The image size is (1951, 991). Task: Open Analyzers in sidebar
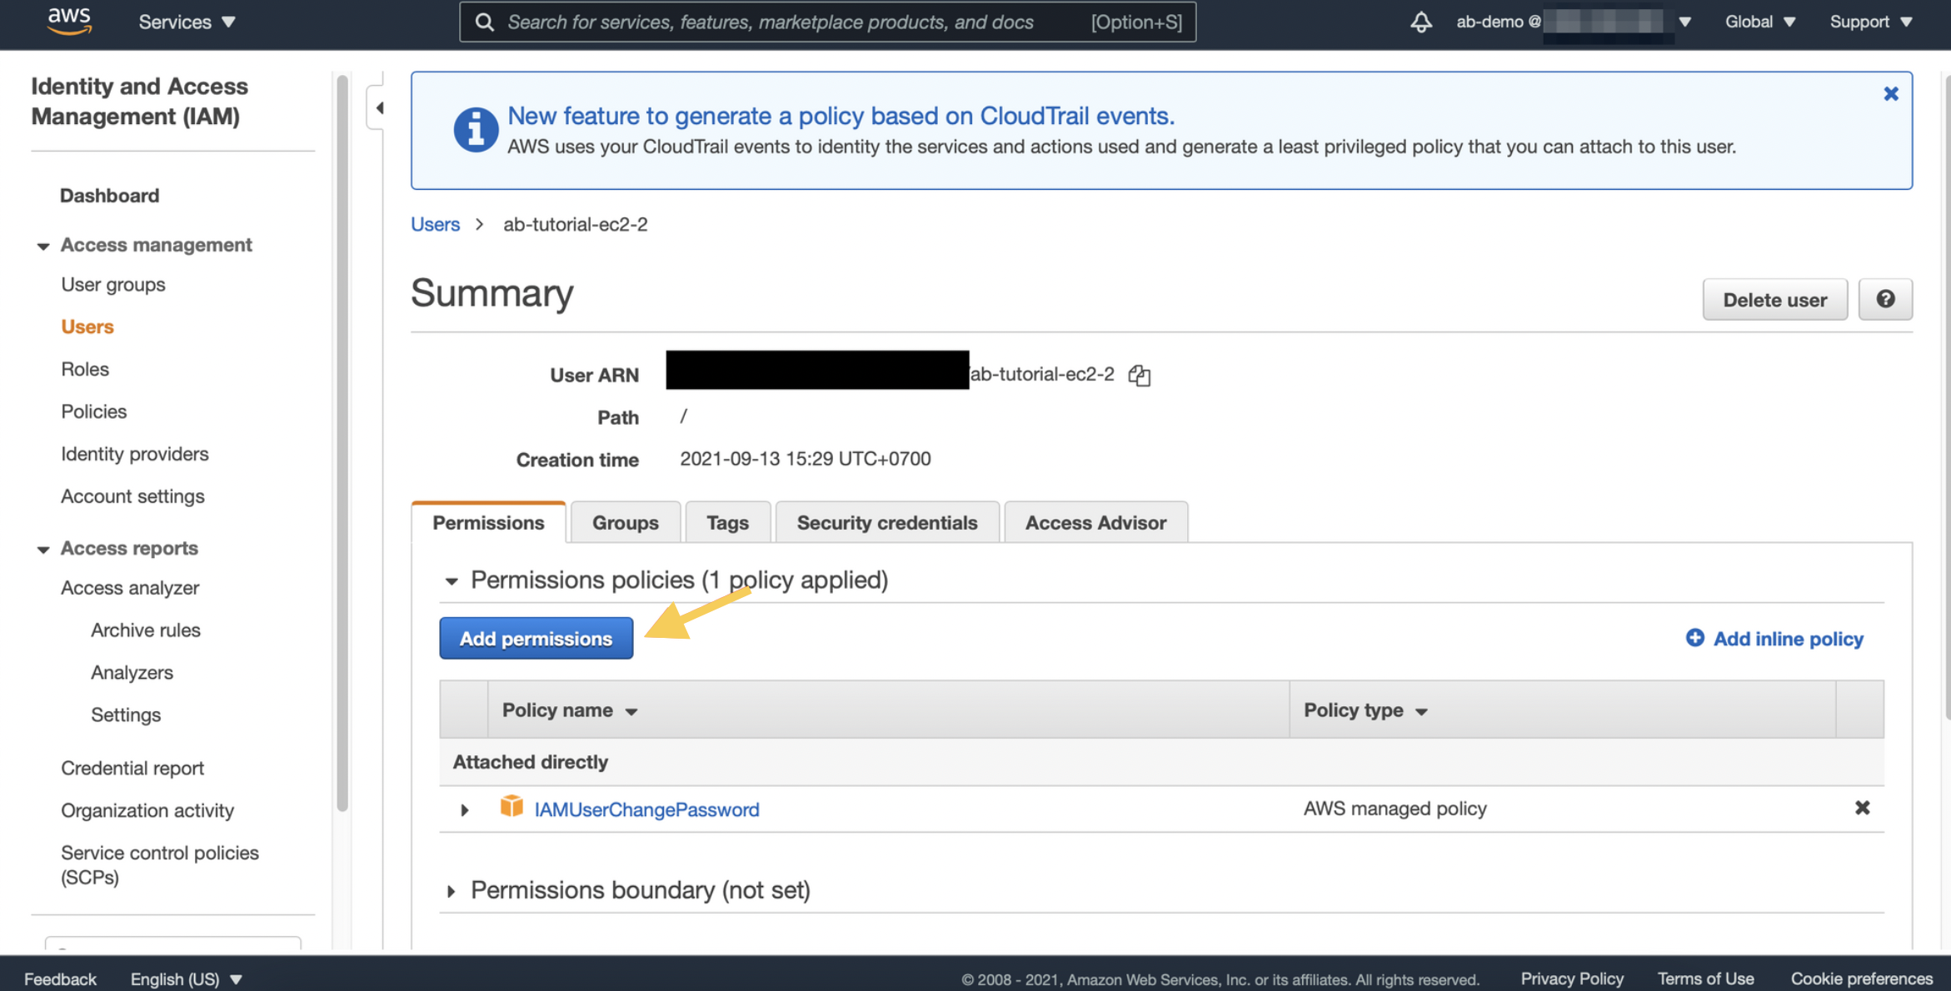click(x=132, y=673)
